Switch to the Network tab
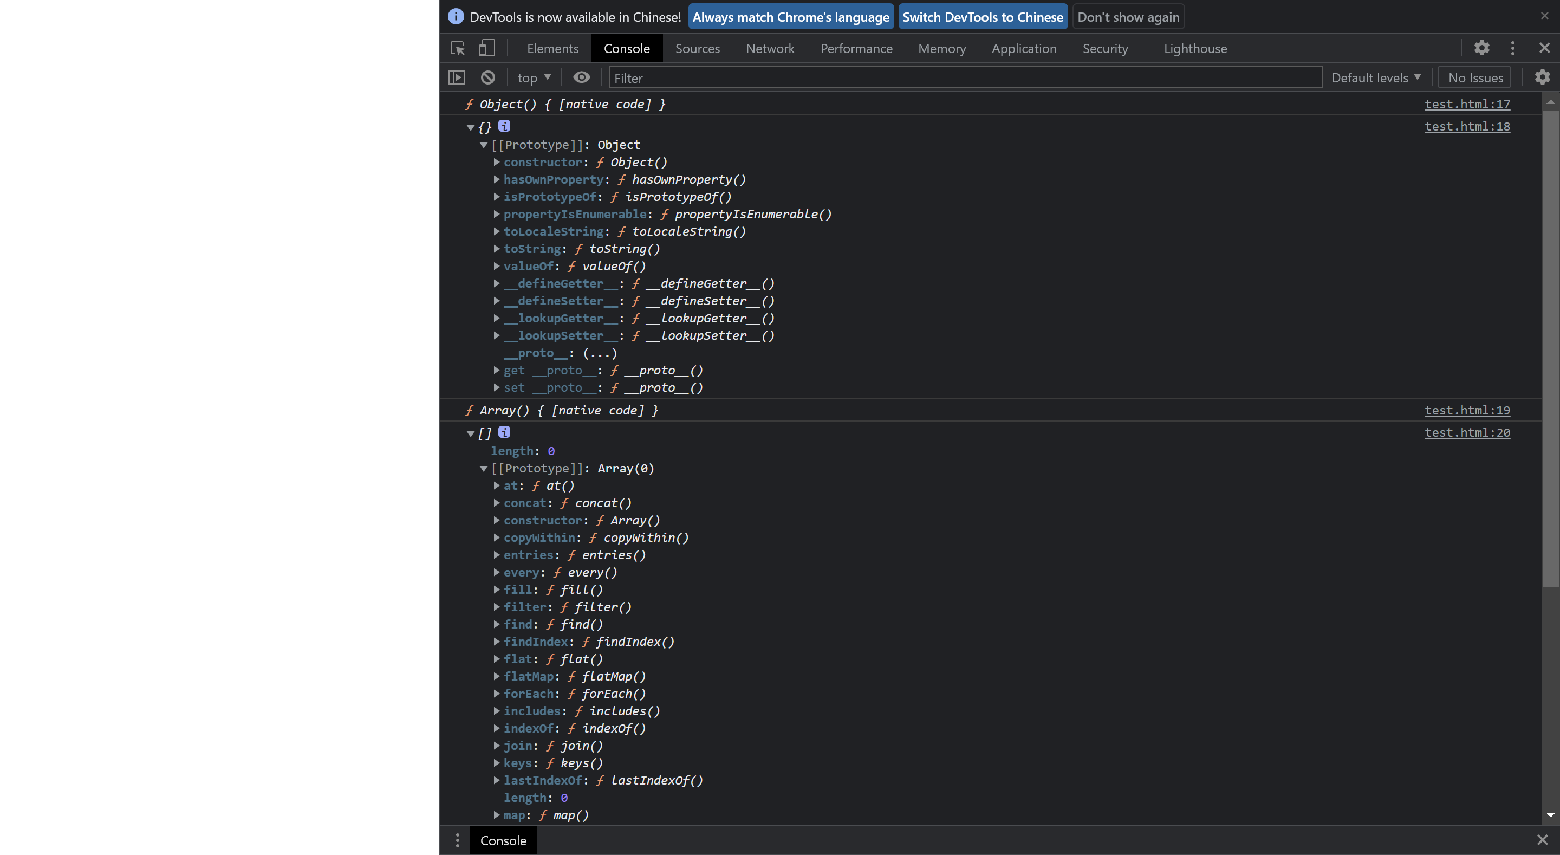The width and height of the screenshot is (1560, 855). pos(770,48)
